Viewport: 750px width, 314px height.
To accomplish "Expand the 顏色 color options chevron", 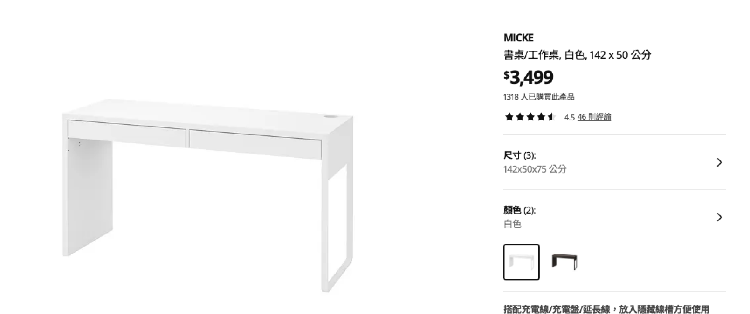I will coord(719,217).
